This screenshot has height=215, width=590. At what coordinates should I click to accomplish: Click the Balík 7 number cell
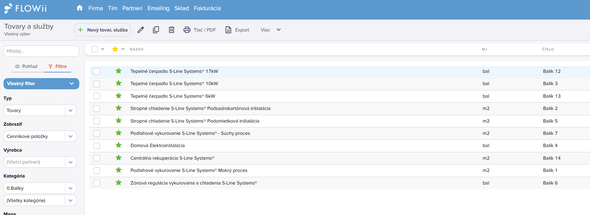550,133
